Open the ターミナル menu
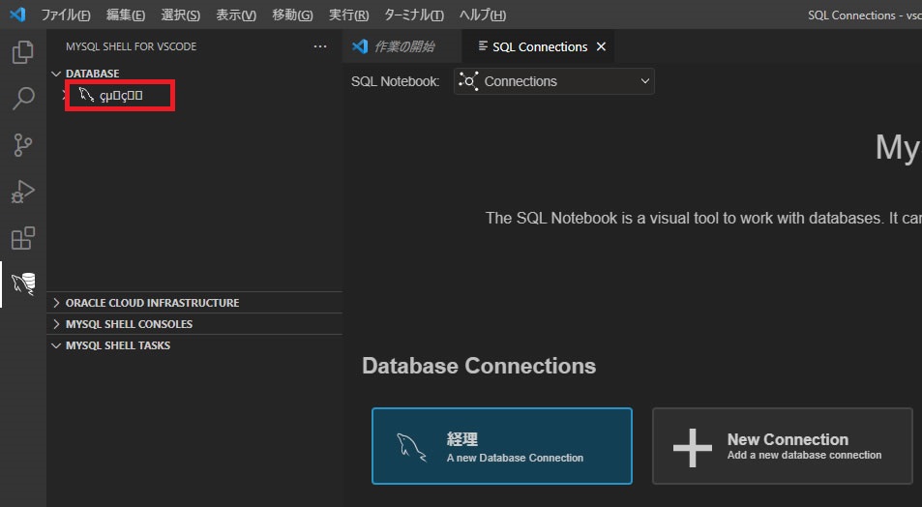 413,15
